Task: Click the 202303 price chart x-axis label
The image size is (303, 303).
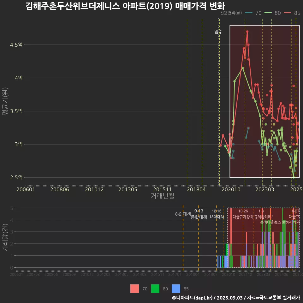Action: [x=265, y=189]
